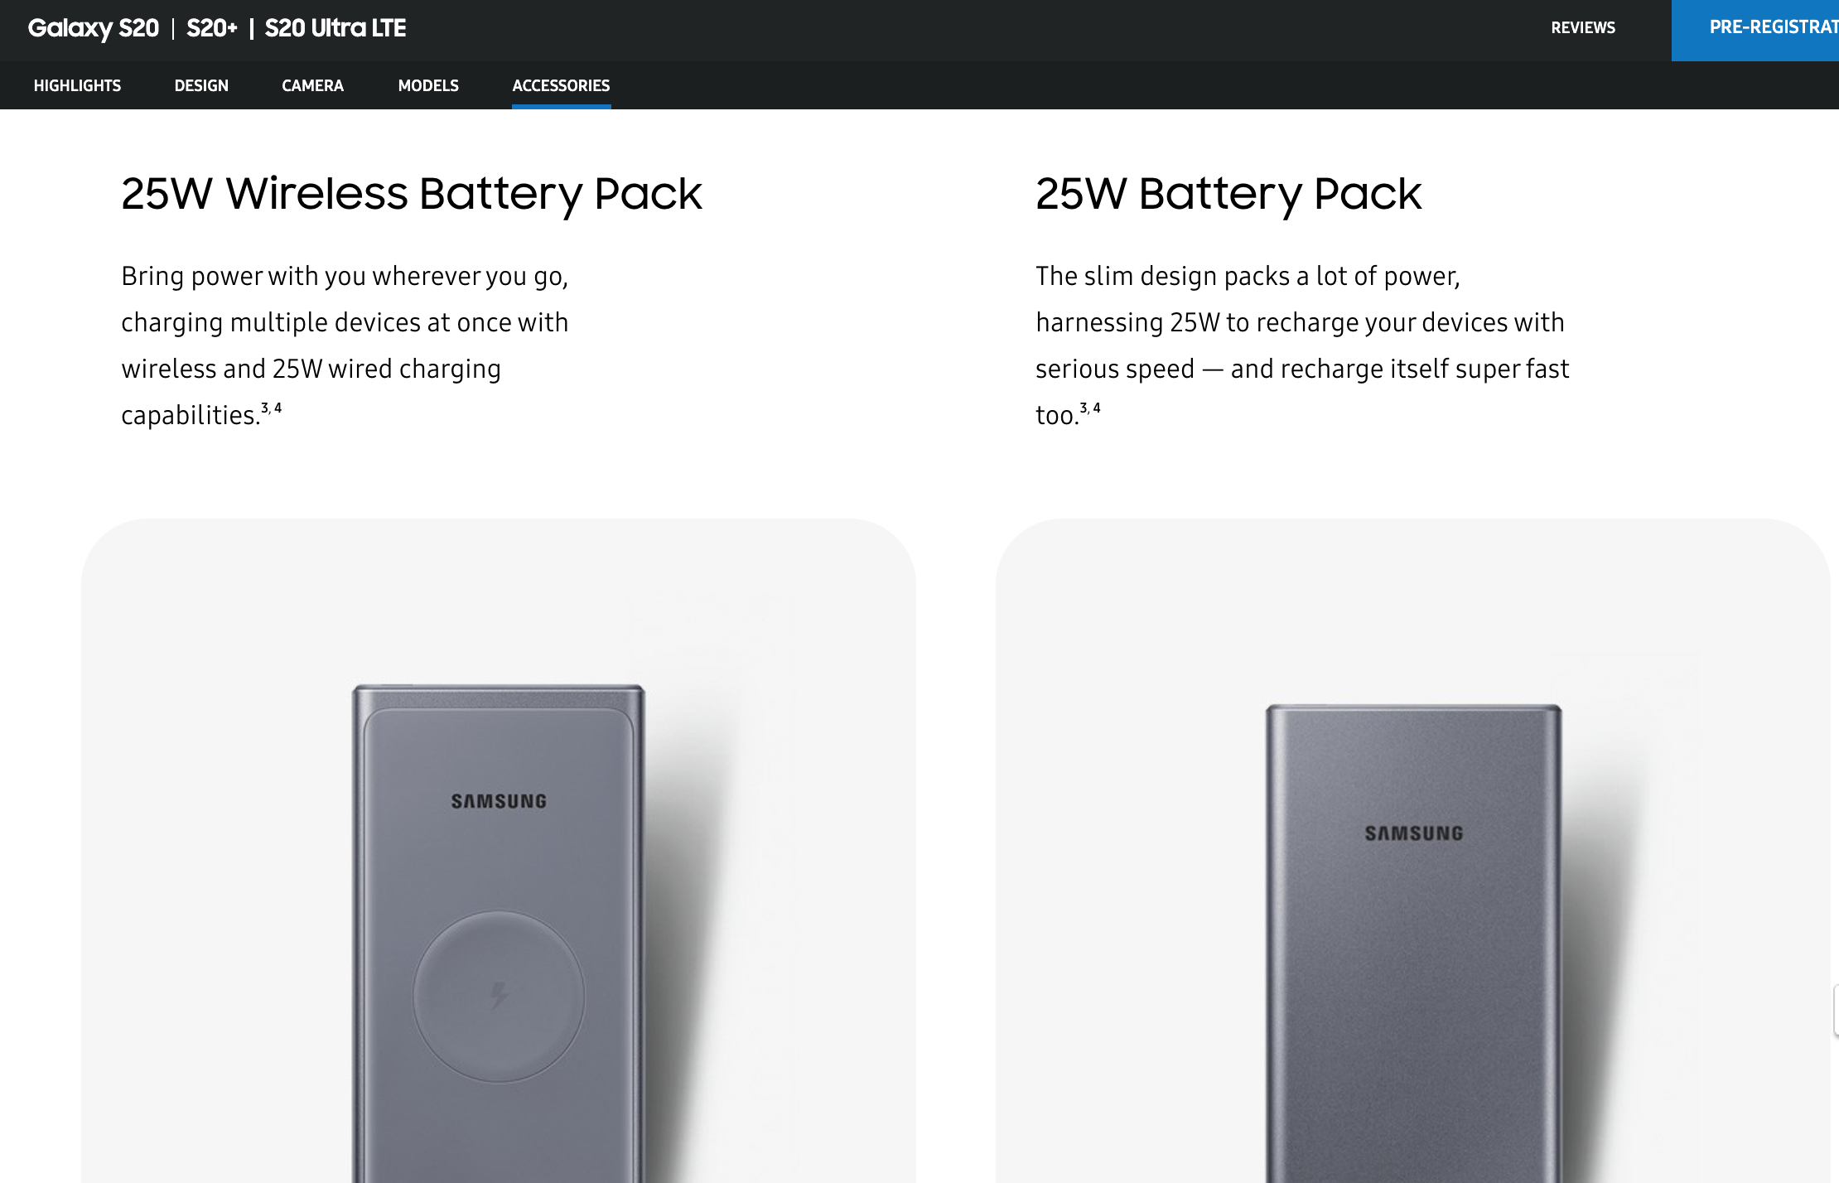The height and width of the screenshot is (1183, 1839).
Task: Go to the Highlights tab
Action: pyautogui.click(x=77, y=85)
